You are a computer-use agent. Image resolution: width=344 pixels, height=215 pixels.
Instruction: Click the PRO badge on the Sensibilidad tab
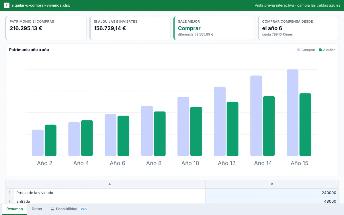pyautogui.click(x=83, y=209)
